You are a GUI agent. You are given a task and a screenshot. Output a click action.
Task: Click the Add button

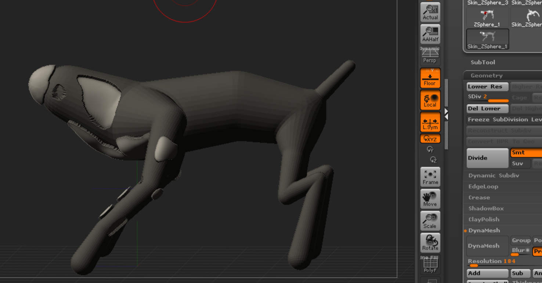coord(488,273)
